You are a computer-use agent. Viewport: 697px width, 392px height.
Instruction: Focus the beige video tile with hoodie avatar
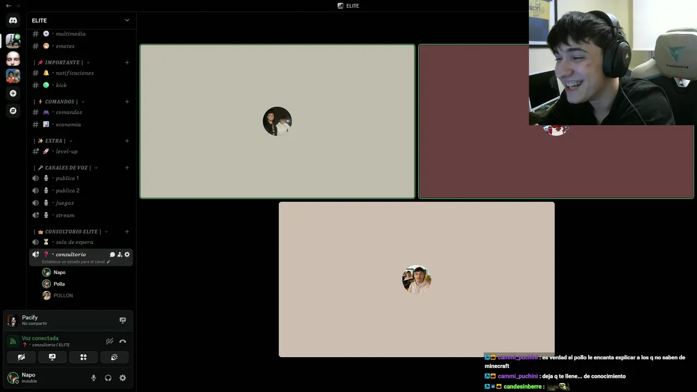click(x=417, y=279)
